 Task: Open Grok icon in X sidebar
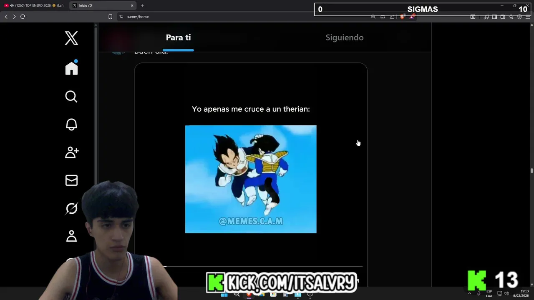(71, 208)
